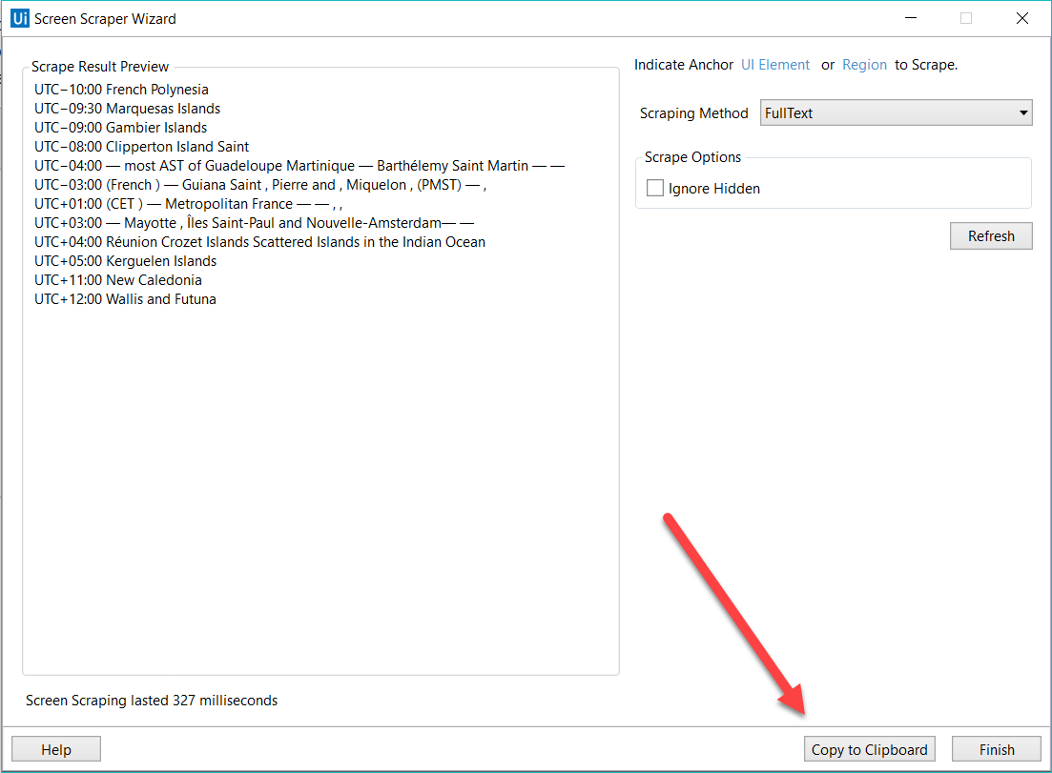This screenshot has height=773, width=1052.
Task: Click the UiPath logo in title bar
Action: pos(20,19)
